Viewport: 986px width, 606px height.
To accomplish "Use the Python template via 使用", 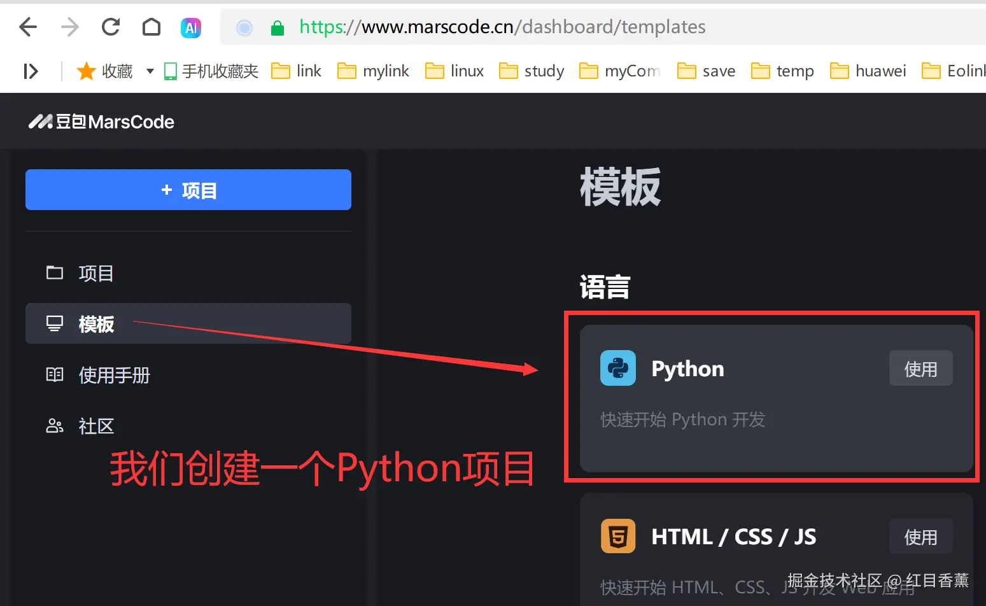I will point(920,368).
